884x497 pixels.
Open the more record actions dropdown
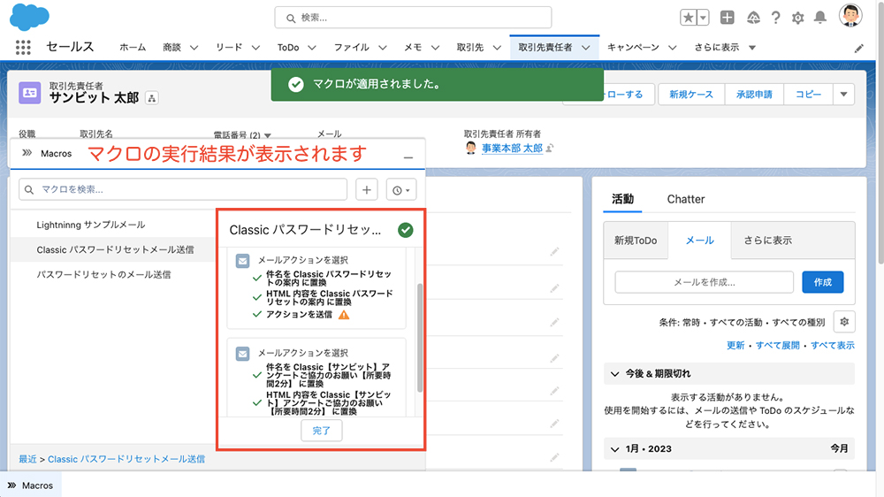click(843, 95)
